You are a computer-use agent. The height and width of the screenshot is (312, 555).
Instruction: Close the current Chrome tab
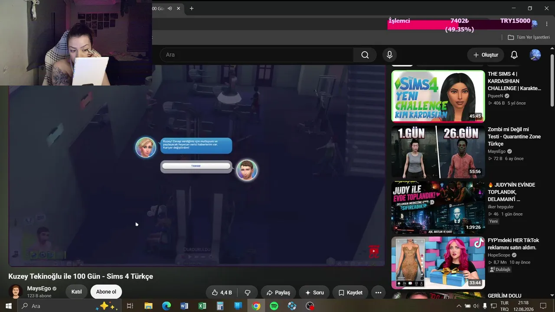[178, 8]
